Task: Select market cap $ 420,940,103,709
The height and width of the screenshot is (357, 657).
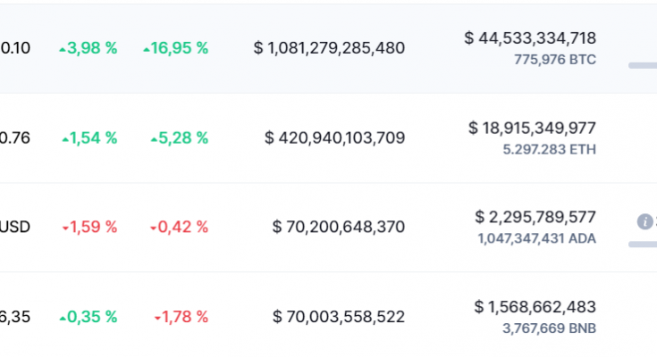Action: click(335, 137)
